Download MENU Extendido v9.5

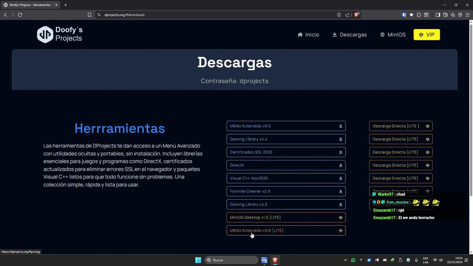tap(286, 126)
